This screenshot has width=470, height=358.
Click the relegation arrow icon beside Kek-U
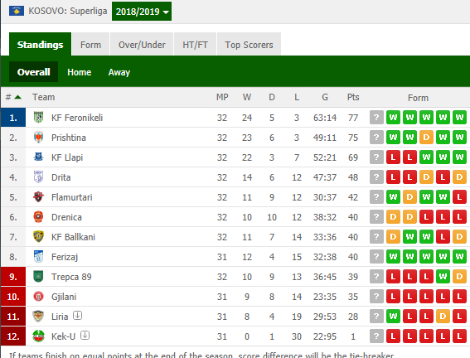(x=85, y=336)
